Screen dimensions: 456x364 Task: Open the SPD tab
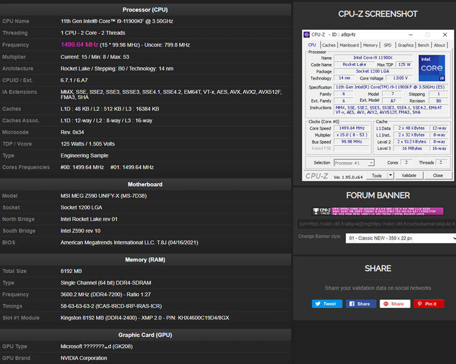tap(387, 45)
